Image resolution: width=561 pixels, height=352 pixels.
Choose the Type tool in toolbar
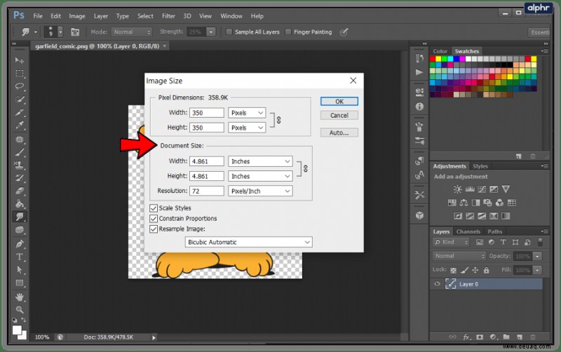click(x=20, y=257)
